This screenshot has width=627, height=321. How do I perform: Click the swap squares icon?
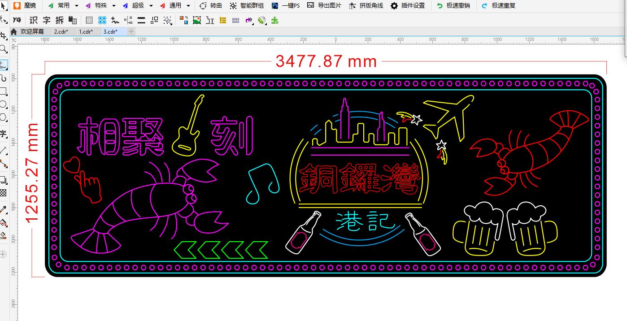154,20
